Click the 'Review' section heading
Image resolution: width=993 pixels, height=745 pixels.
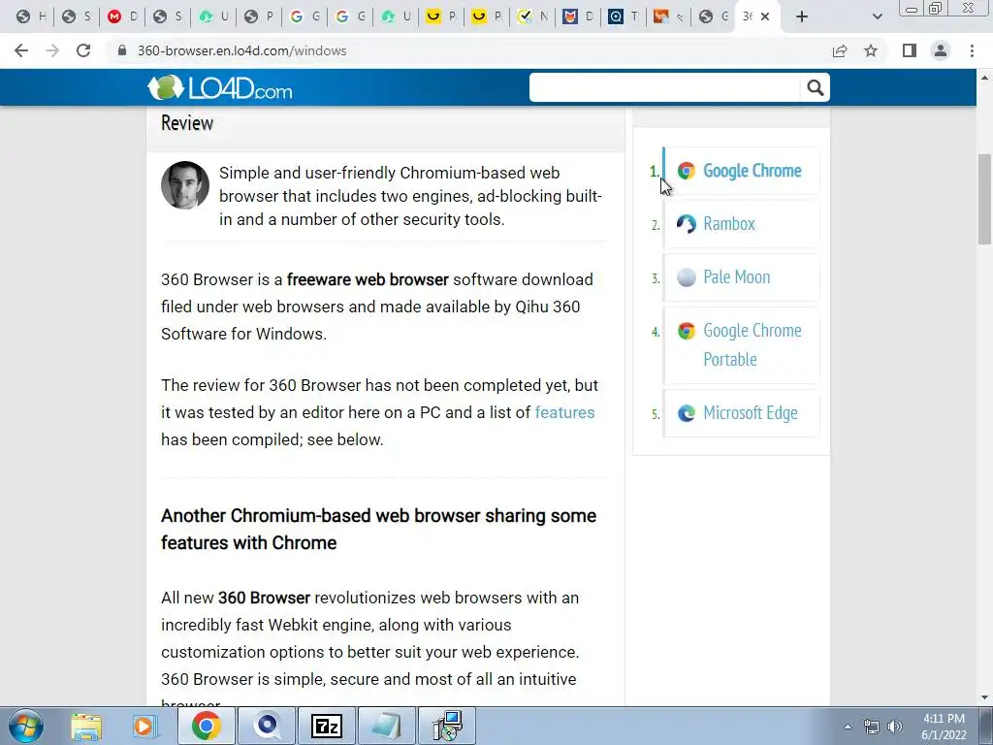(x=187, y=123)
